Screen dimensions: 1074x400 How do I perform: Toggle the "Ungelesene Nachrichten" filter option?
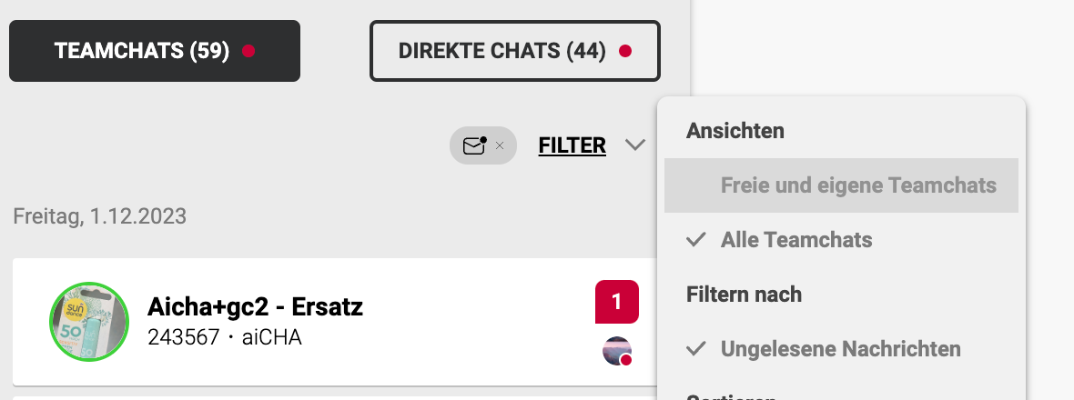coord(840,348)
